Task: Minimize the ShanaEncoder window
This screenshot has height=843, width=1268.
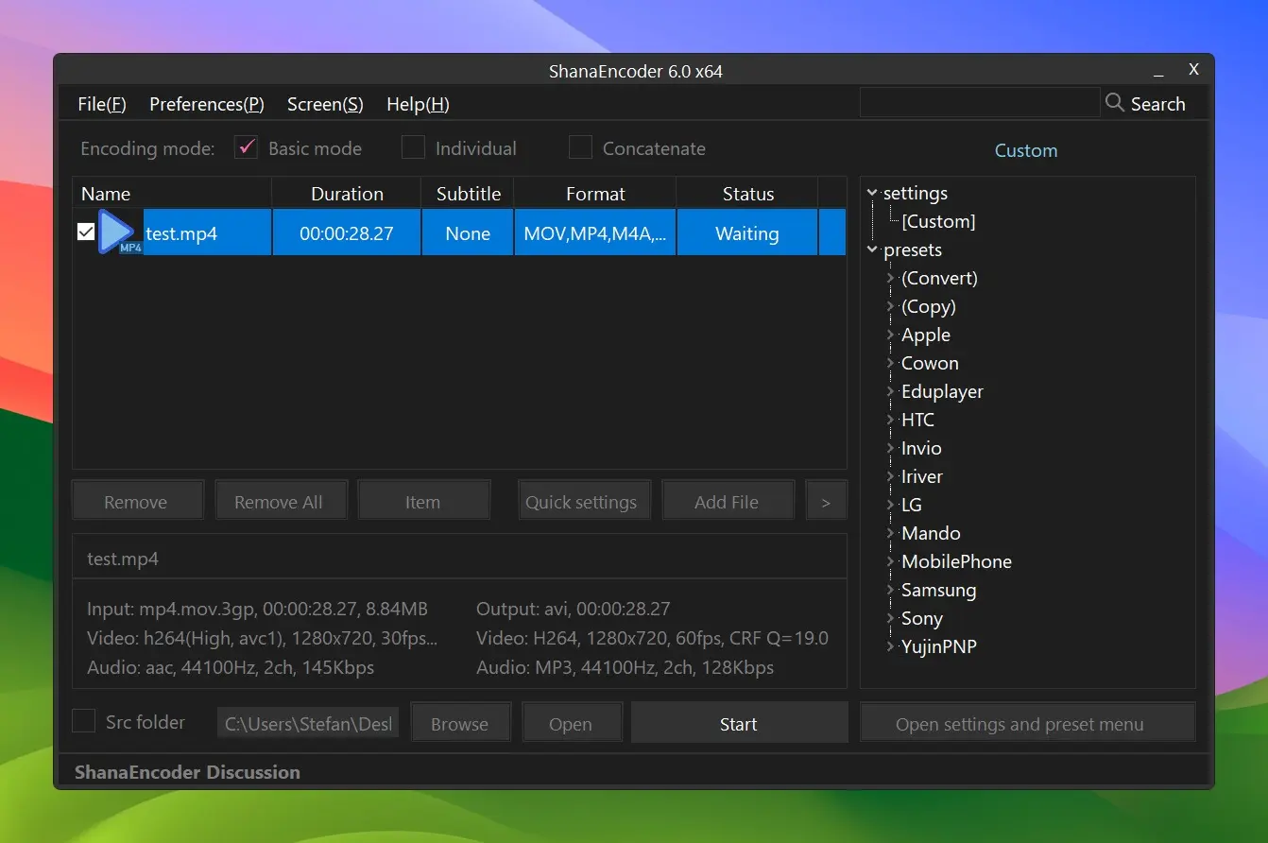Action: click(1159, 72)
